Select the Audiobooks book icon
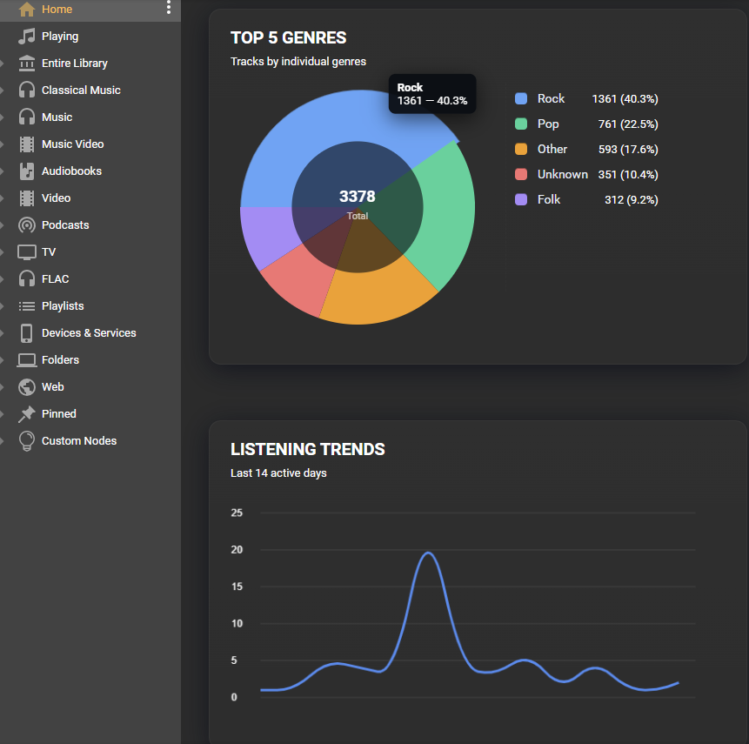 click(x=27, y=171)
